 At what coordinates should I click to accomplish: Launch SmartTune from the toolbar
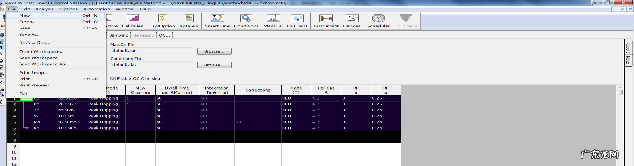coord(217,21)
